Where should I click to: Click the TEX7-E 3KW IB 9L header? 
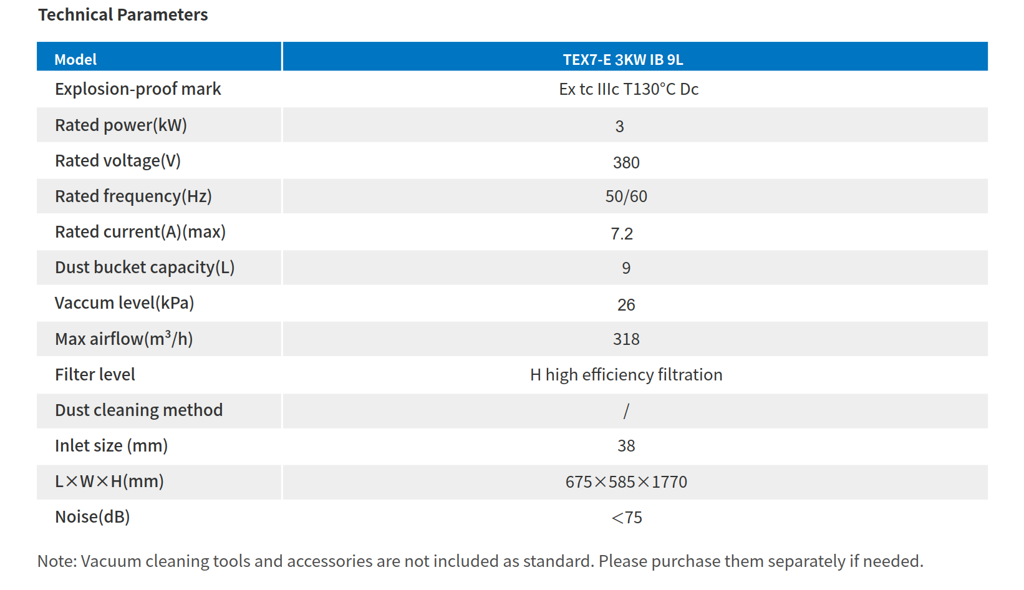point(623,60)
